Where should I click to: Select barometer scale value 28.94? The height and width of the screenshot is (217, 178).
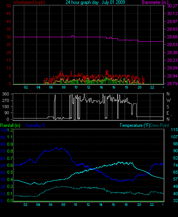click(x=172, y=76)
